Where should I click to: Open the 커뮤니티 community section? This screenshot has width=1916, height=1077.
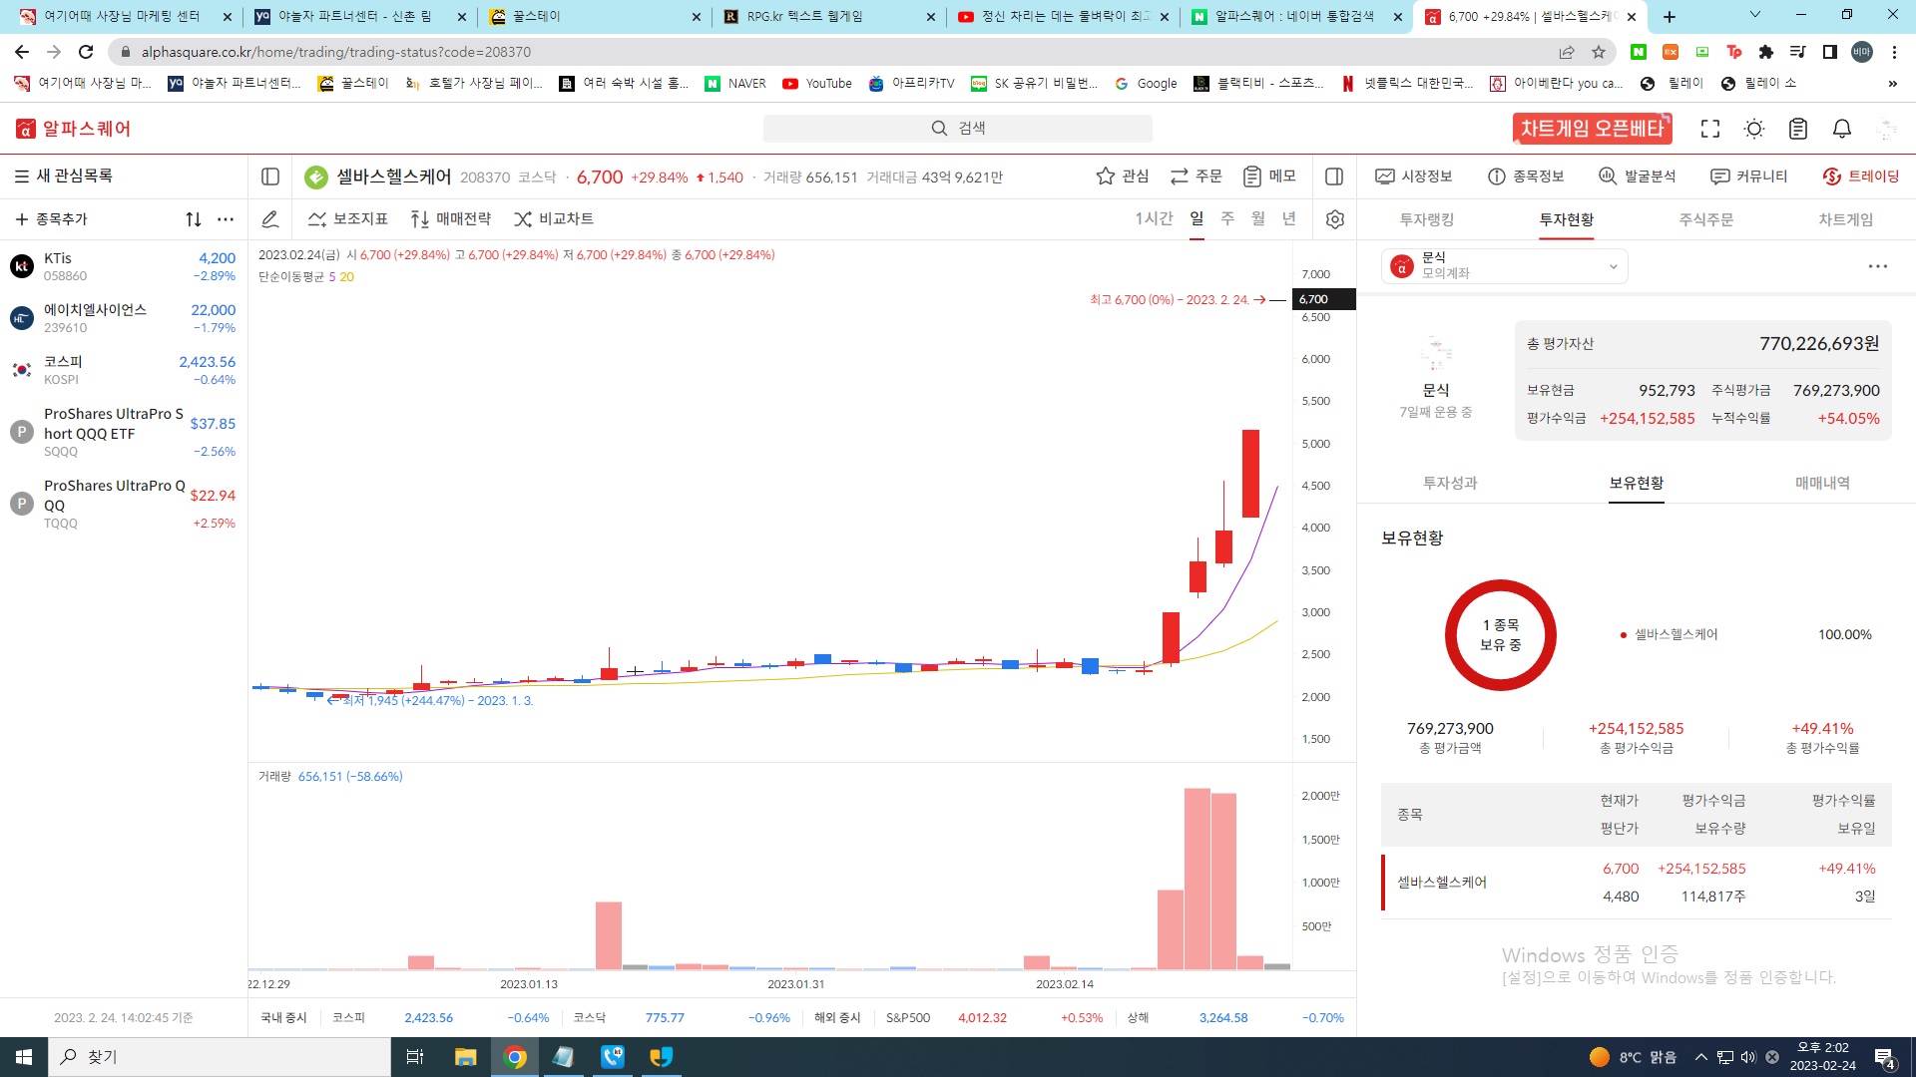click(x=1749, y=177)
